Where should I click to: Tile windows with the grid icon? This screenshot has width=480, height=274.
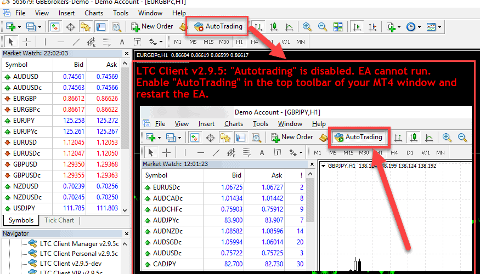coord(338,27)
